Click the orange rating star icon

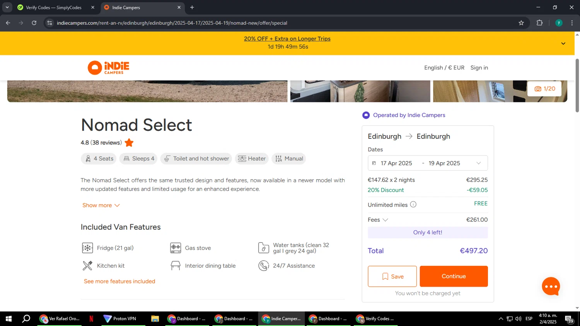(x=129, y=143)
